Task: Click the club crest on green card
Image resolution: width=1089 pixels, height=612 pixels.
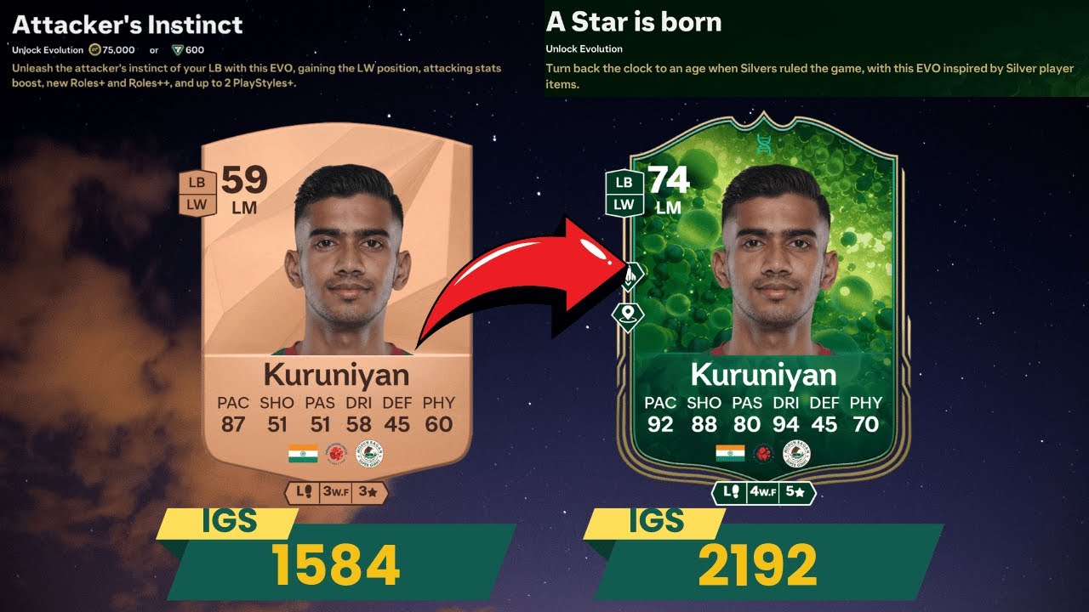Action: click(x=796, y=454)
